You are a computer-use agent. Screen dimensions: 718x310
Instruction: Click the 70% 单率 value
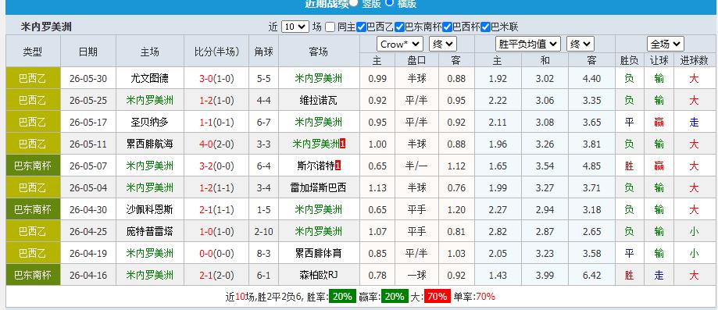tap(485, 296)
